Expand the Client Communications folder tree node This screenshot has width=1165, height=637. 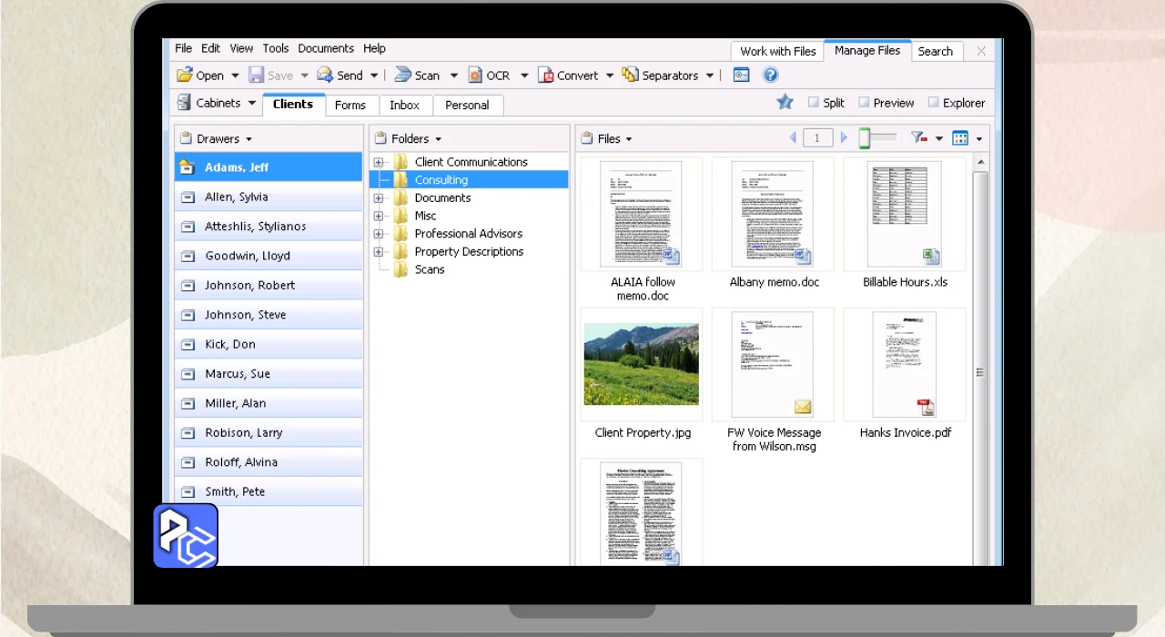coord(379,162)
